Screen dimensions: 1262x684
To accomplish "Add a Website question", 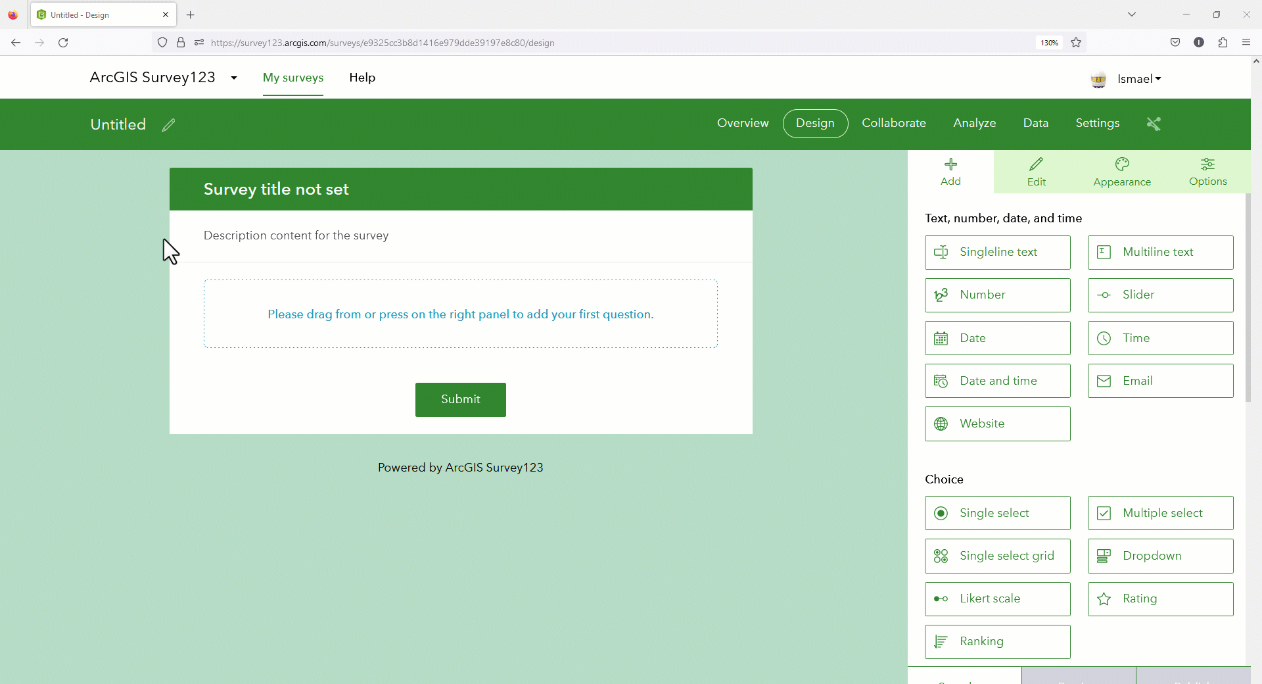I will point(997,424).
